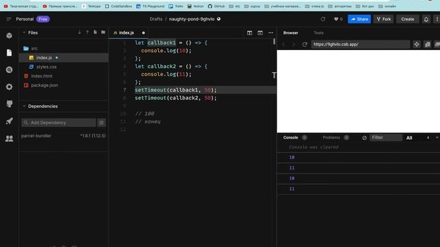Refresh the sandbox with the header reload icon
440x247 pixels.
[323, 19]
